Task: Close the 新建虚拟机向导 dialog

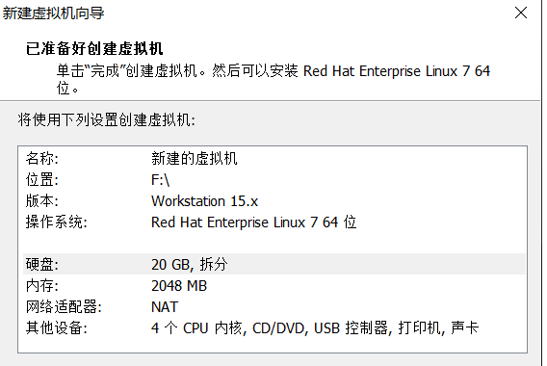Action: tap(521, 13)
